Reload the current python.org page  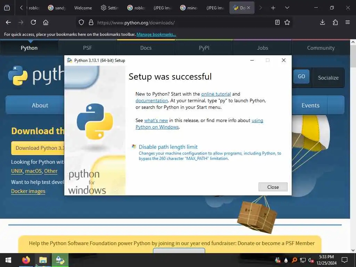[33, 23]
